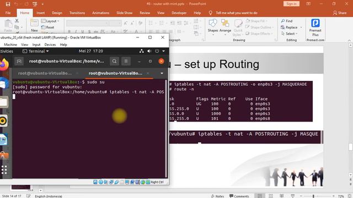The image size is (353, 198).
Task: Fit slide to current window icon
Action: pos(350,196)
